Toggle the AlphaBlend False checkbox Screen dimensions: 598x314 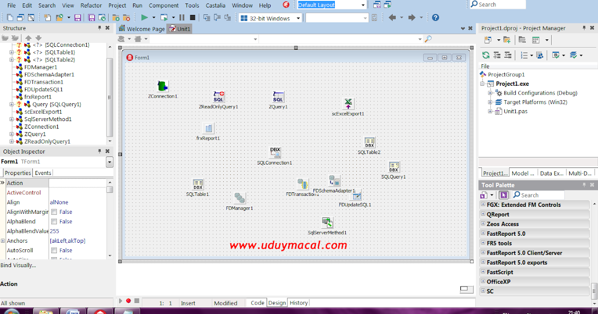click(x=54, y=222)
